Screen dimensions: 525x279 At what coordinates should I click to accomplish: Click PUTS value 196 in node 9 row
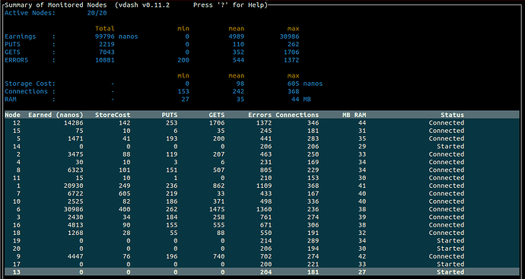tap(172, 257)
